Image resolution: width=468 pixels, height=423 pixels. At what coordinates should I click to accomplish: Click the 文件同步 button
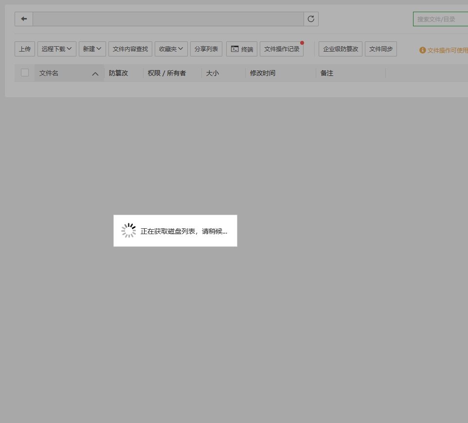(x=381, y=49)
